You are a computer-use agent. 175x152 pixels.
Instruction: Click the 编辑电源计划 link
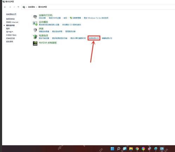(x=107, y=38)
